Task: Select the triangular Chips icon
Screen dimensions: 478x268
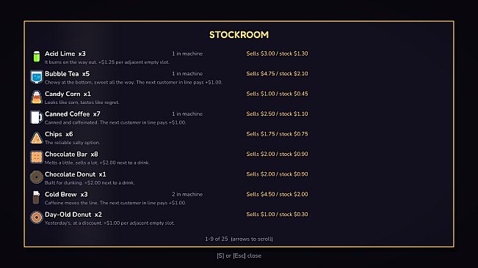Action: point(37,138)
